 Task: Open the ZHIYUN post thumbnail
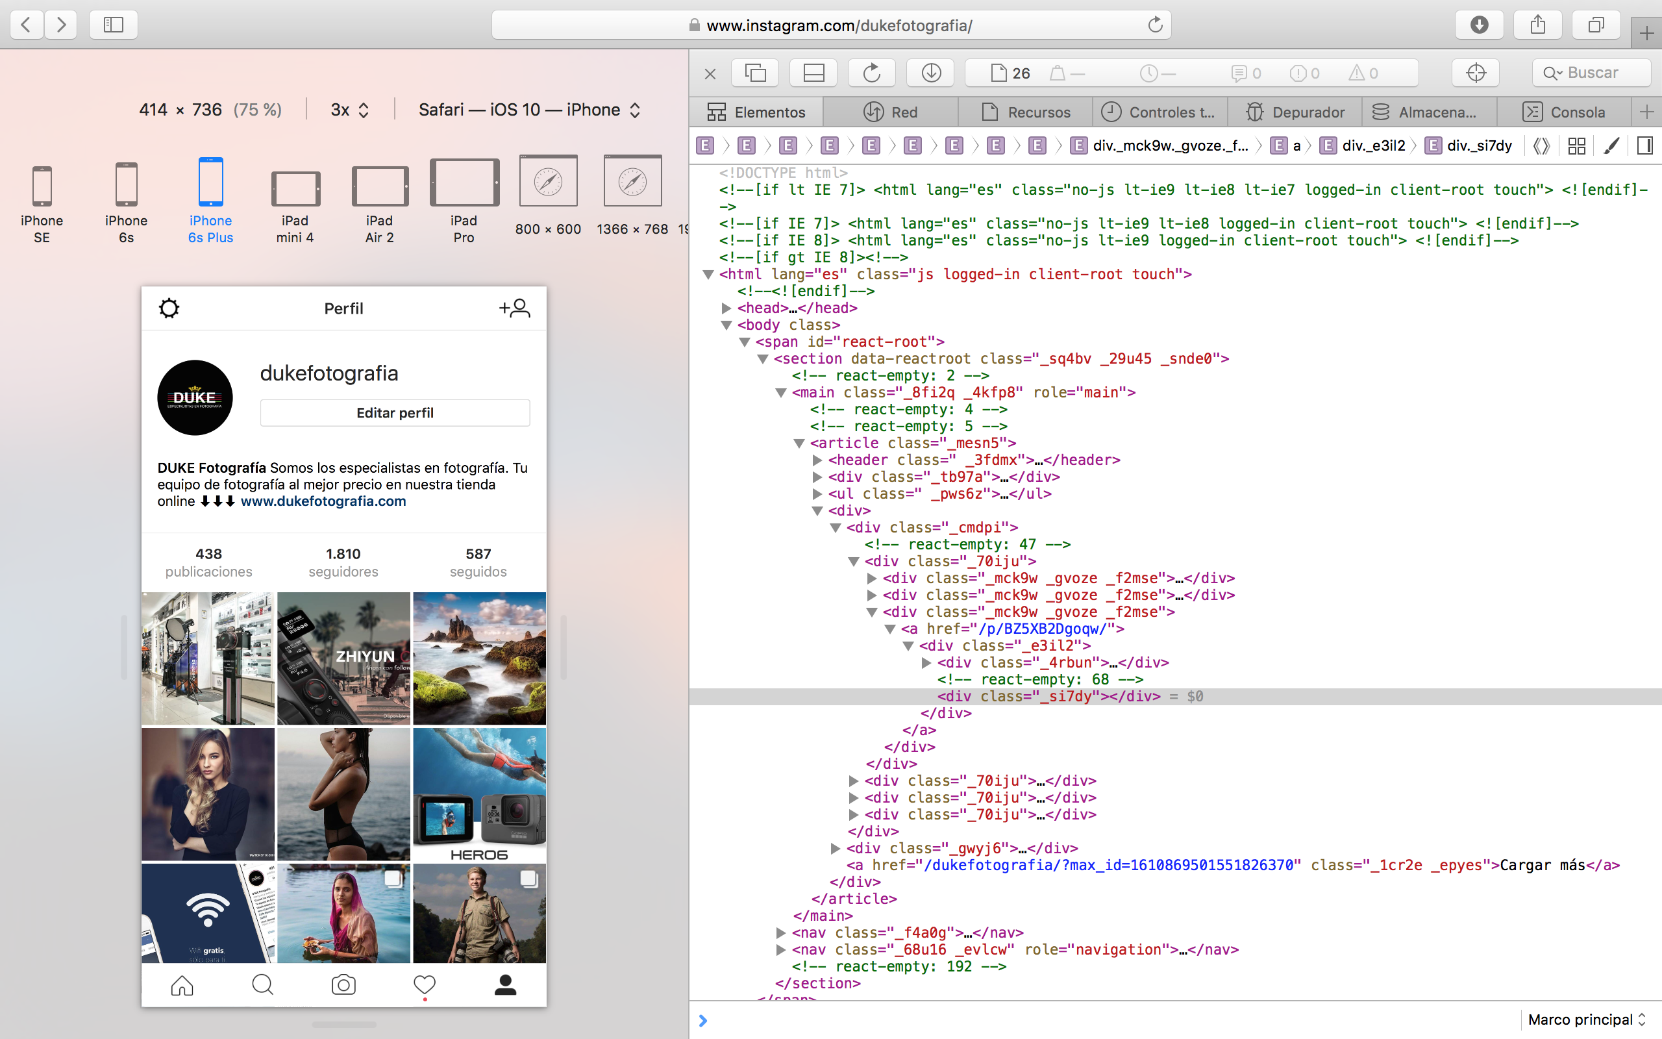[343, 658]
